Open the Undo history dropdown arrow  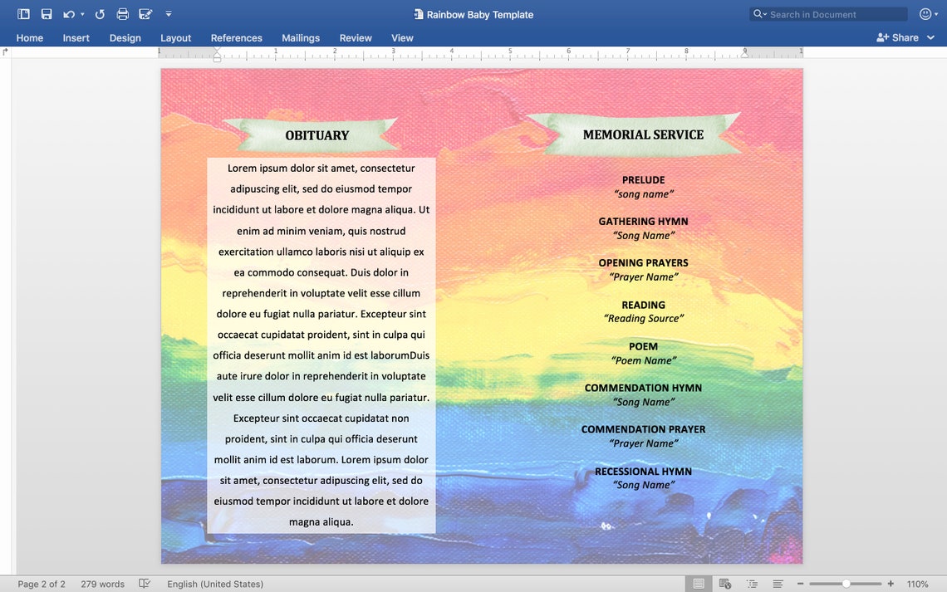(x=82, y=14)
